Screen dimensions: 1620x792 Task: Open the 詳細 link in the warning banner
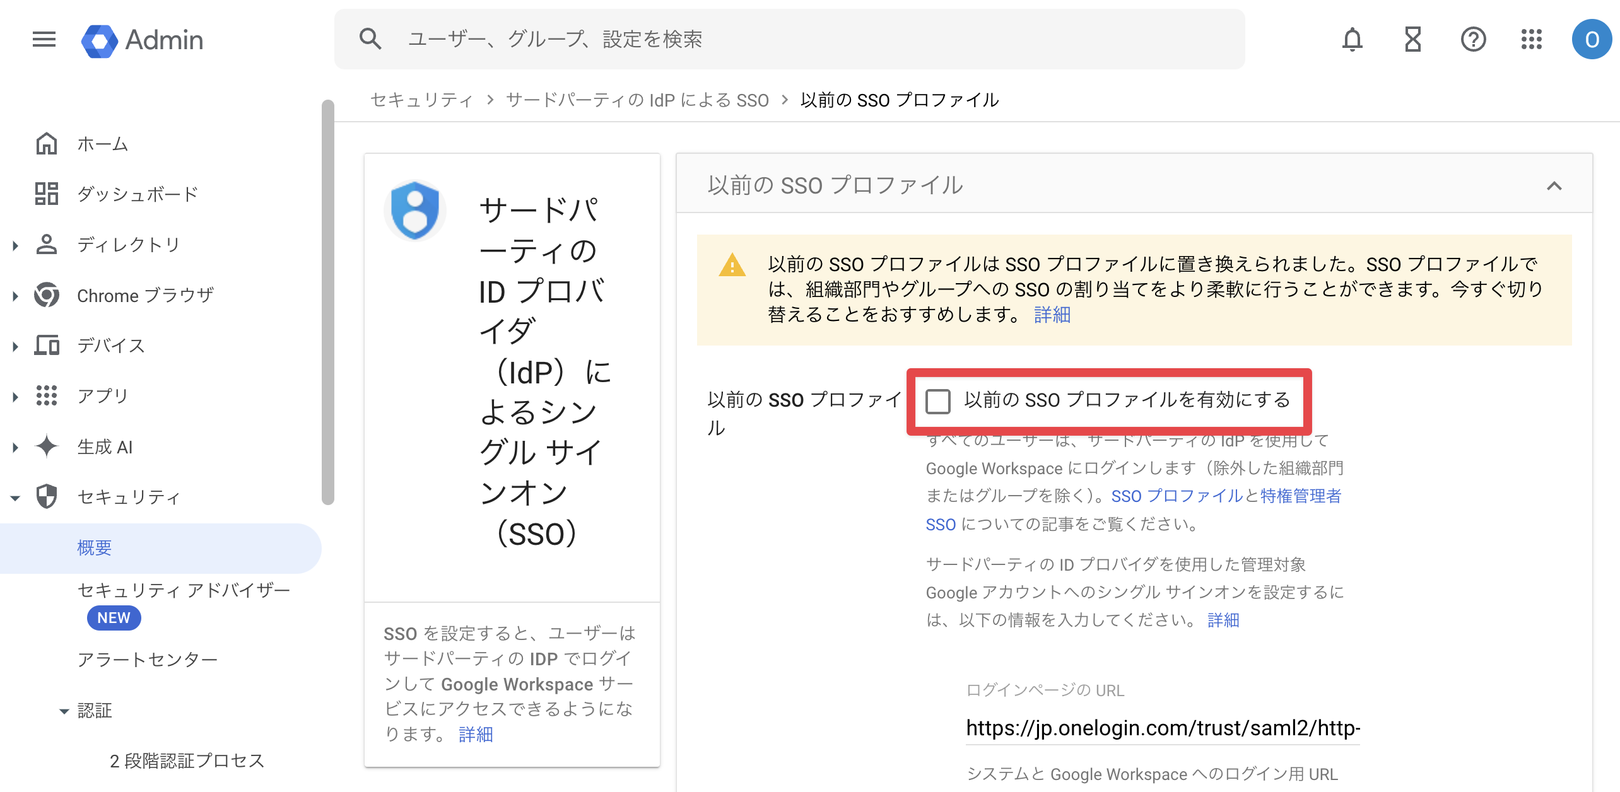click(1052, 314)
